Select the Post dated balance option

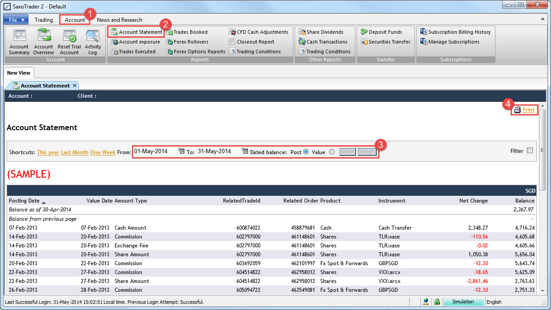point(306,152)
